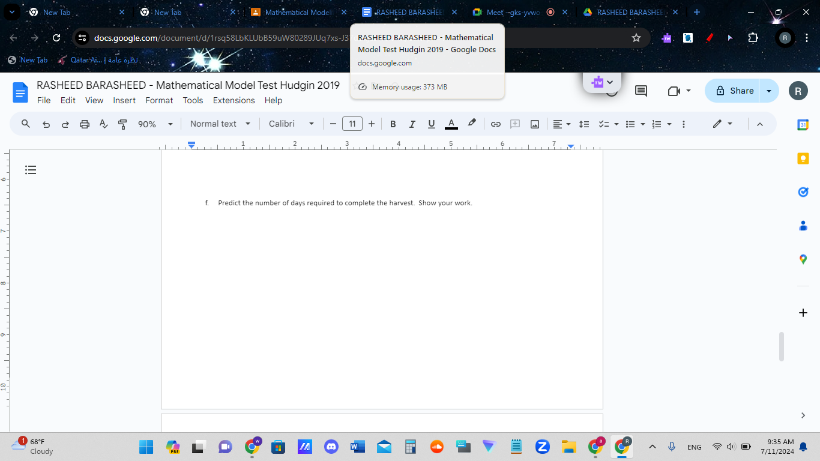820x461 pixels.
Task: Open the Insert menu
Action: [x=124, y=100]
